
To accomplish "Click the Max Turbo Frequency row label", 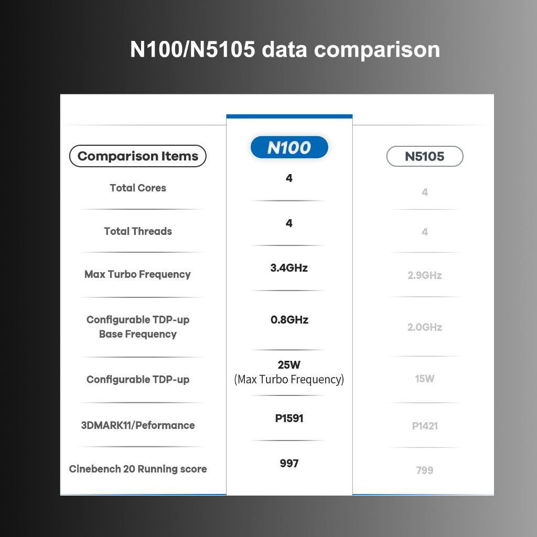I will pyautogui.click(x=137, y=274).
